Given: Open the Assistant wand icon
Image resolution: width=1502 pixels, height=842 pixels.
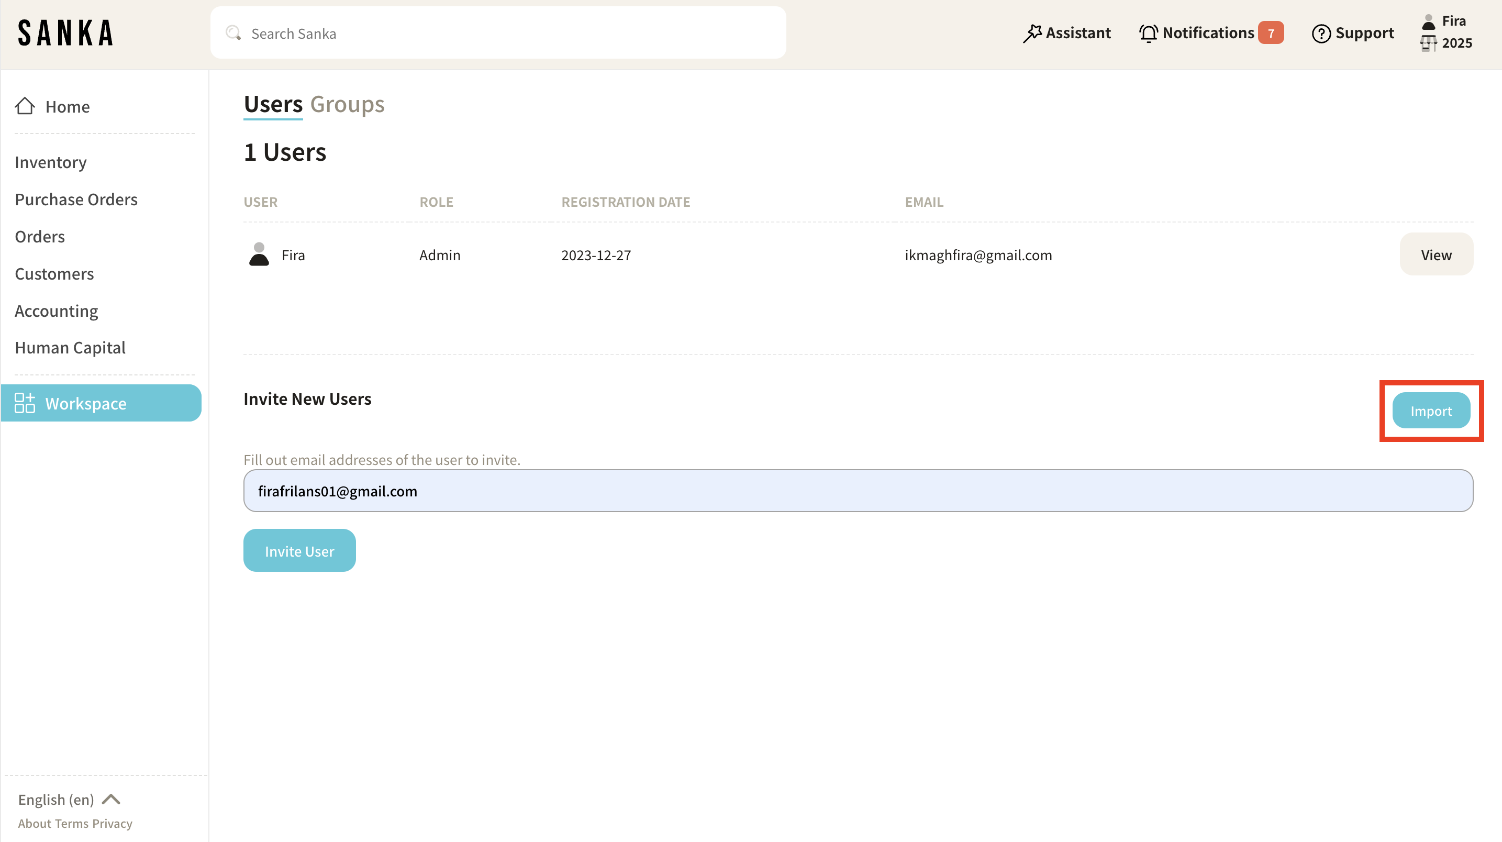Looking at the screenshot, I should point(1032,33).
